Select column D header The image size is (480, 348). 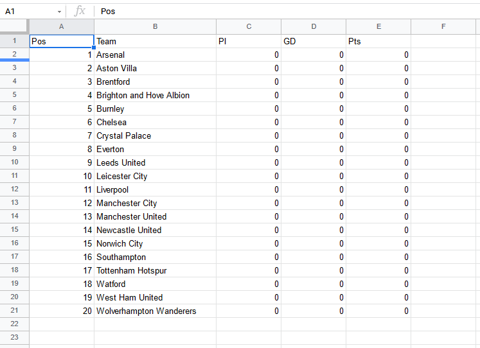[314, 26]
